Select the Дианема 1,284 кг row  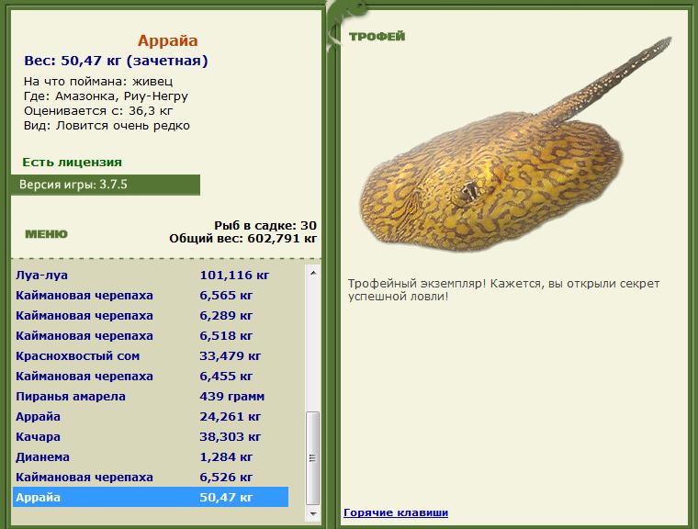tap(151, 457)
